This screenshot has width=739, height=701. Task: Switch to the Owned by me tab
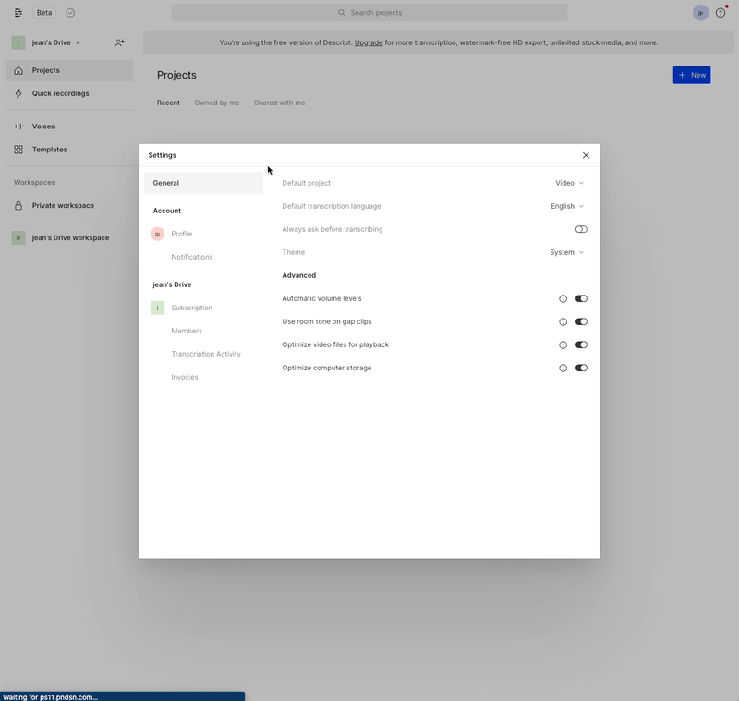click(217, 103)
